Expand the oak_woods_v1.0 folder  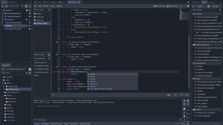tap(3, 92)
